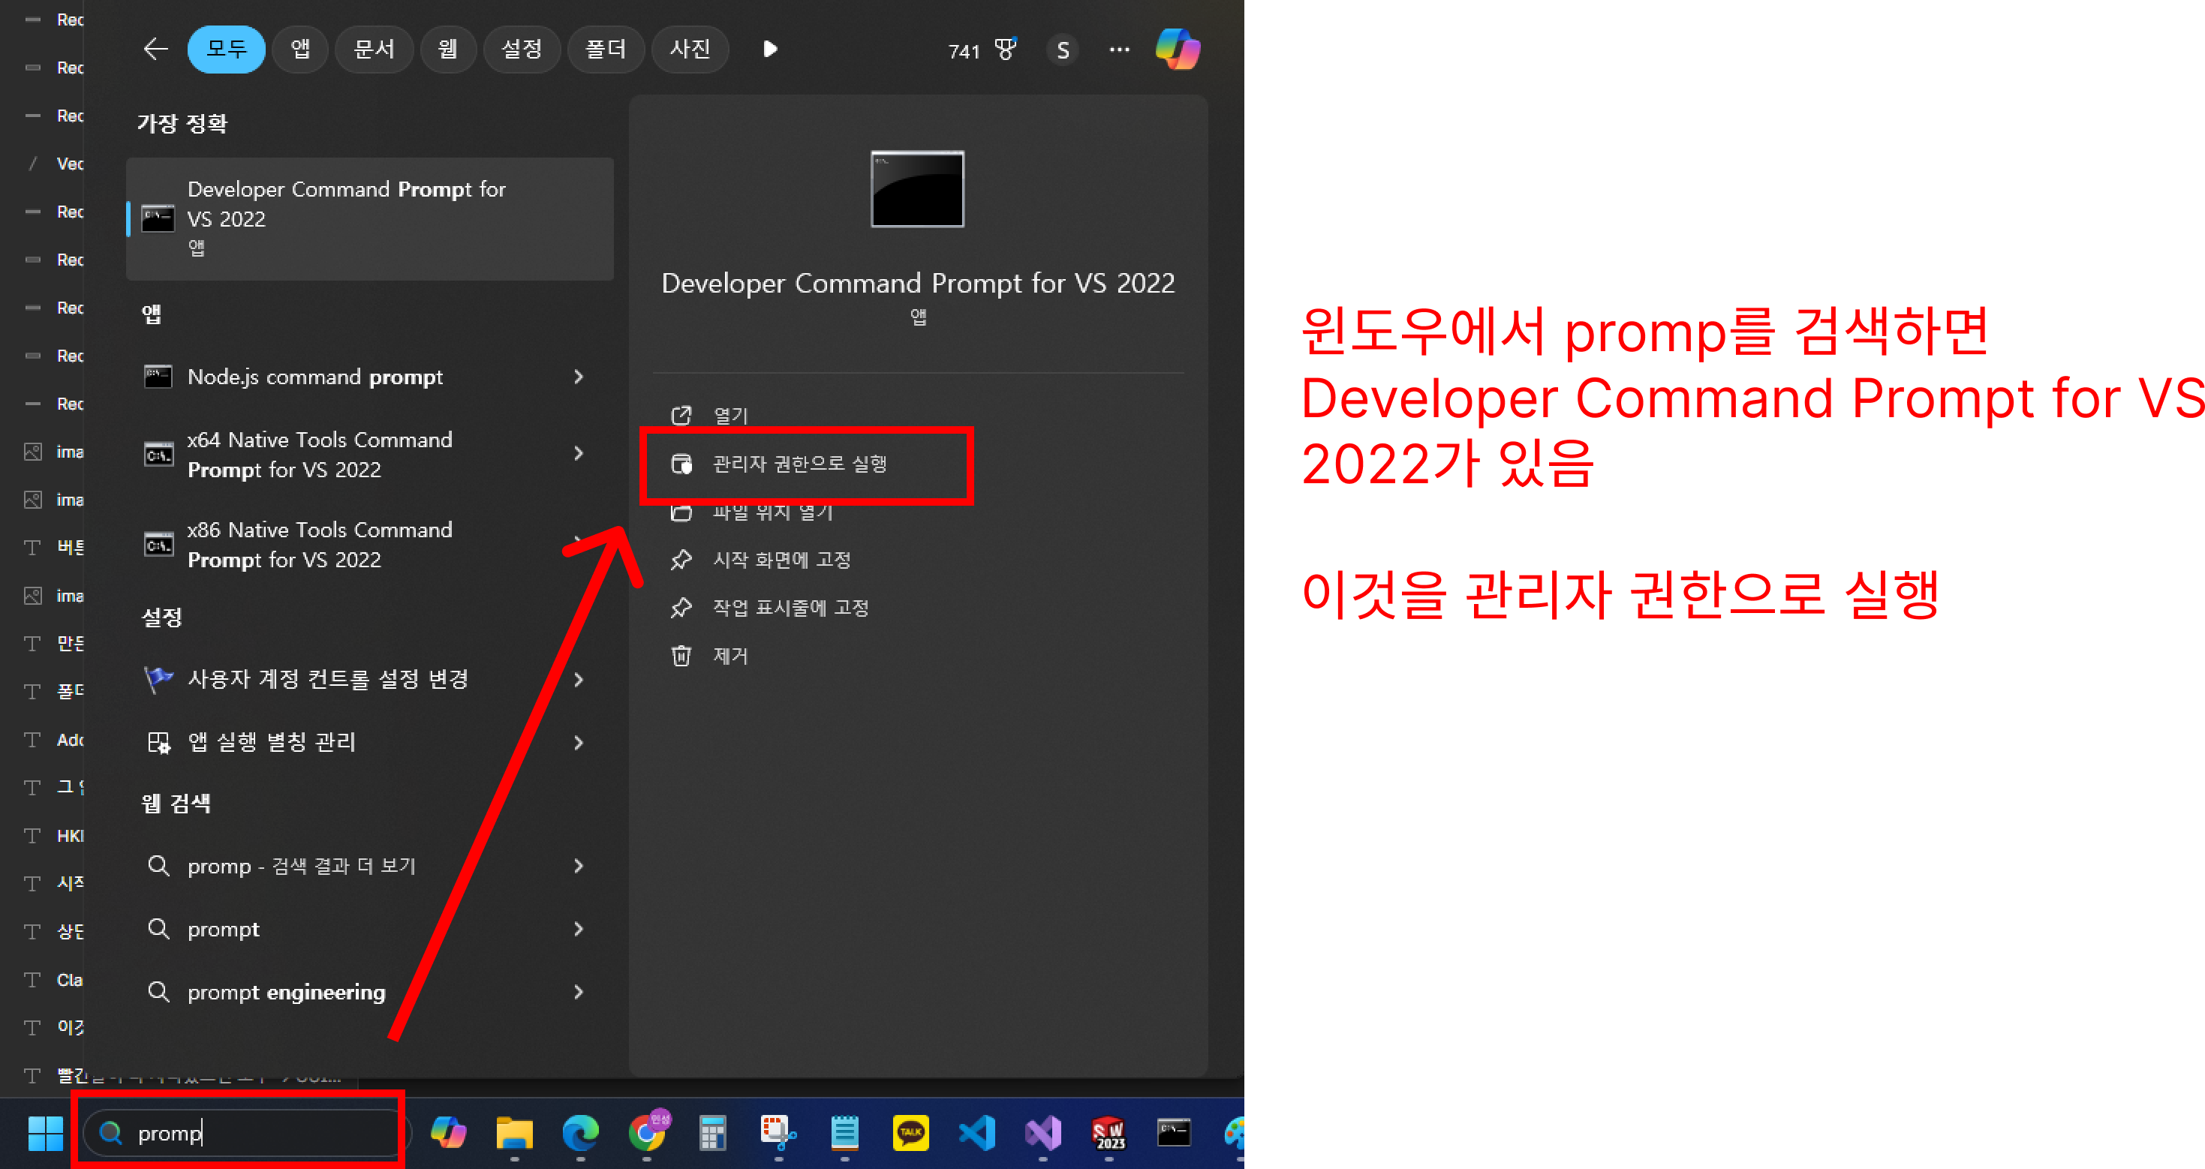Expand 사용자 계정 컨트롤 설정 변경 chevron
2205x1169 pixels.
[x=579, y=680]
